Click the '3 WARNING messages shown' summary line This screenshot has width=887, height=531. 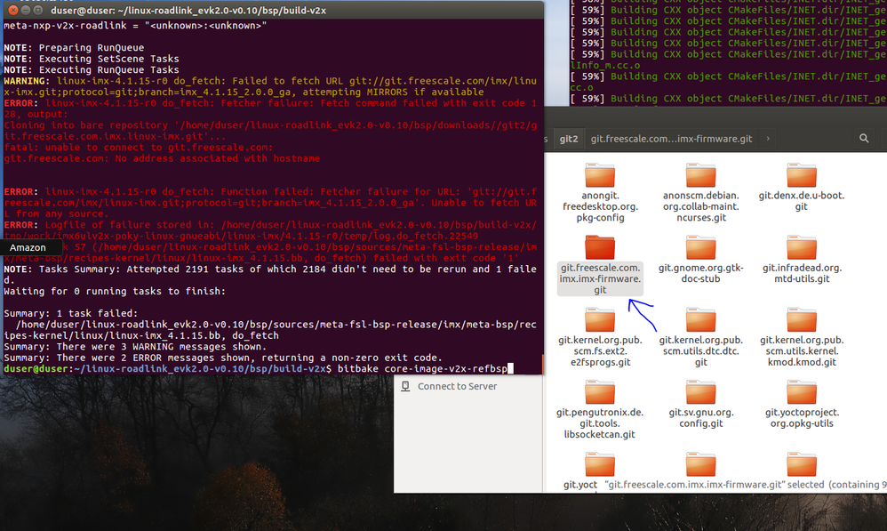pos(135,347)
